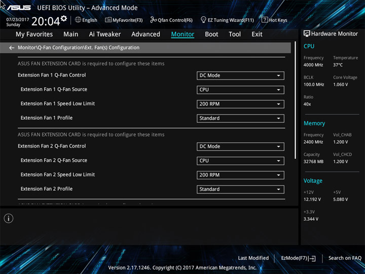
Task: Click Extension Fan 1 Profile label
Action: tap(47, 118)
